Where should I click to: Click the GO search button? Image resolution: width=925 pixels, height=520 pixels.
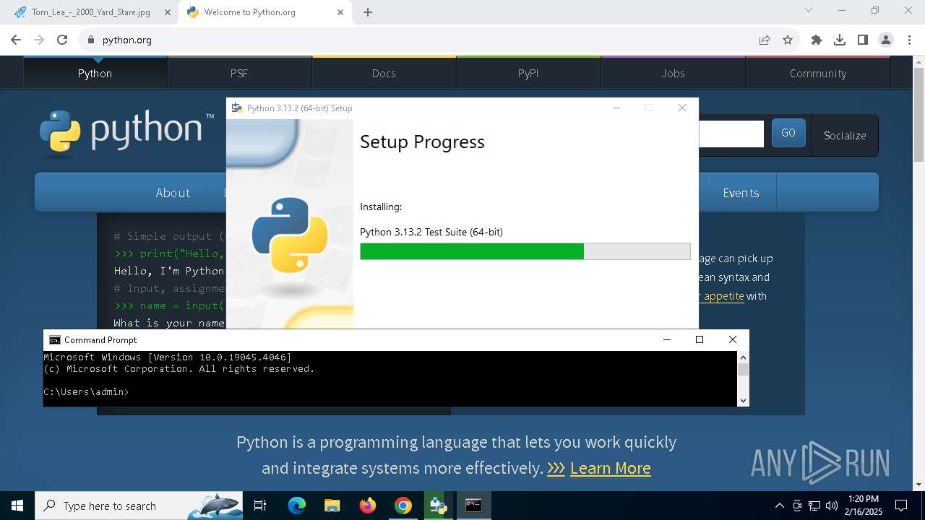tap(788, 133)
